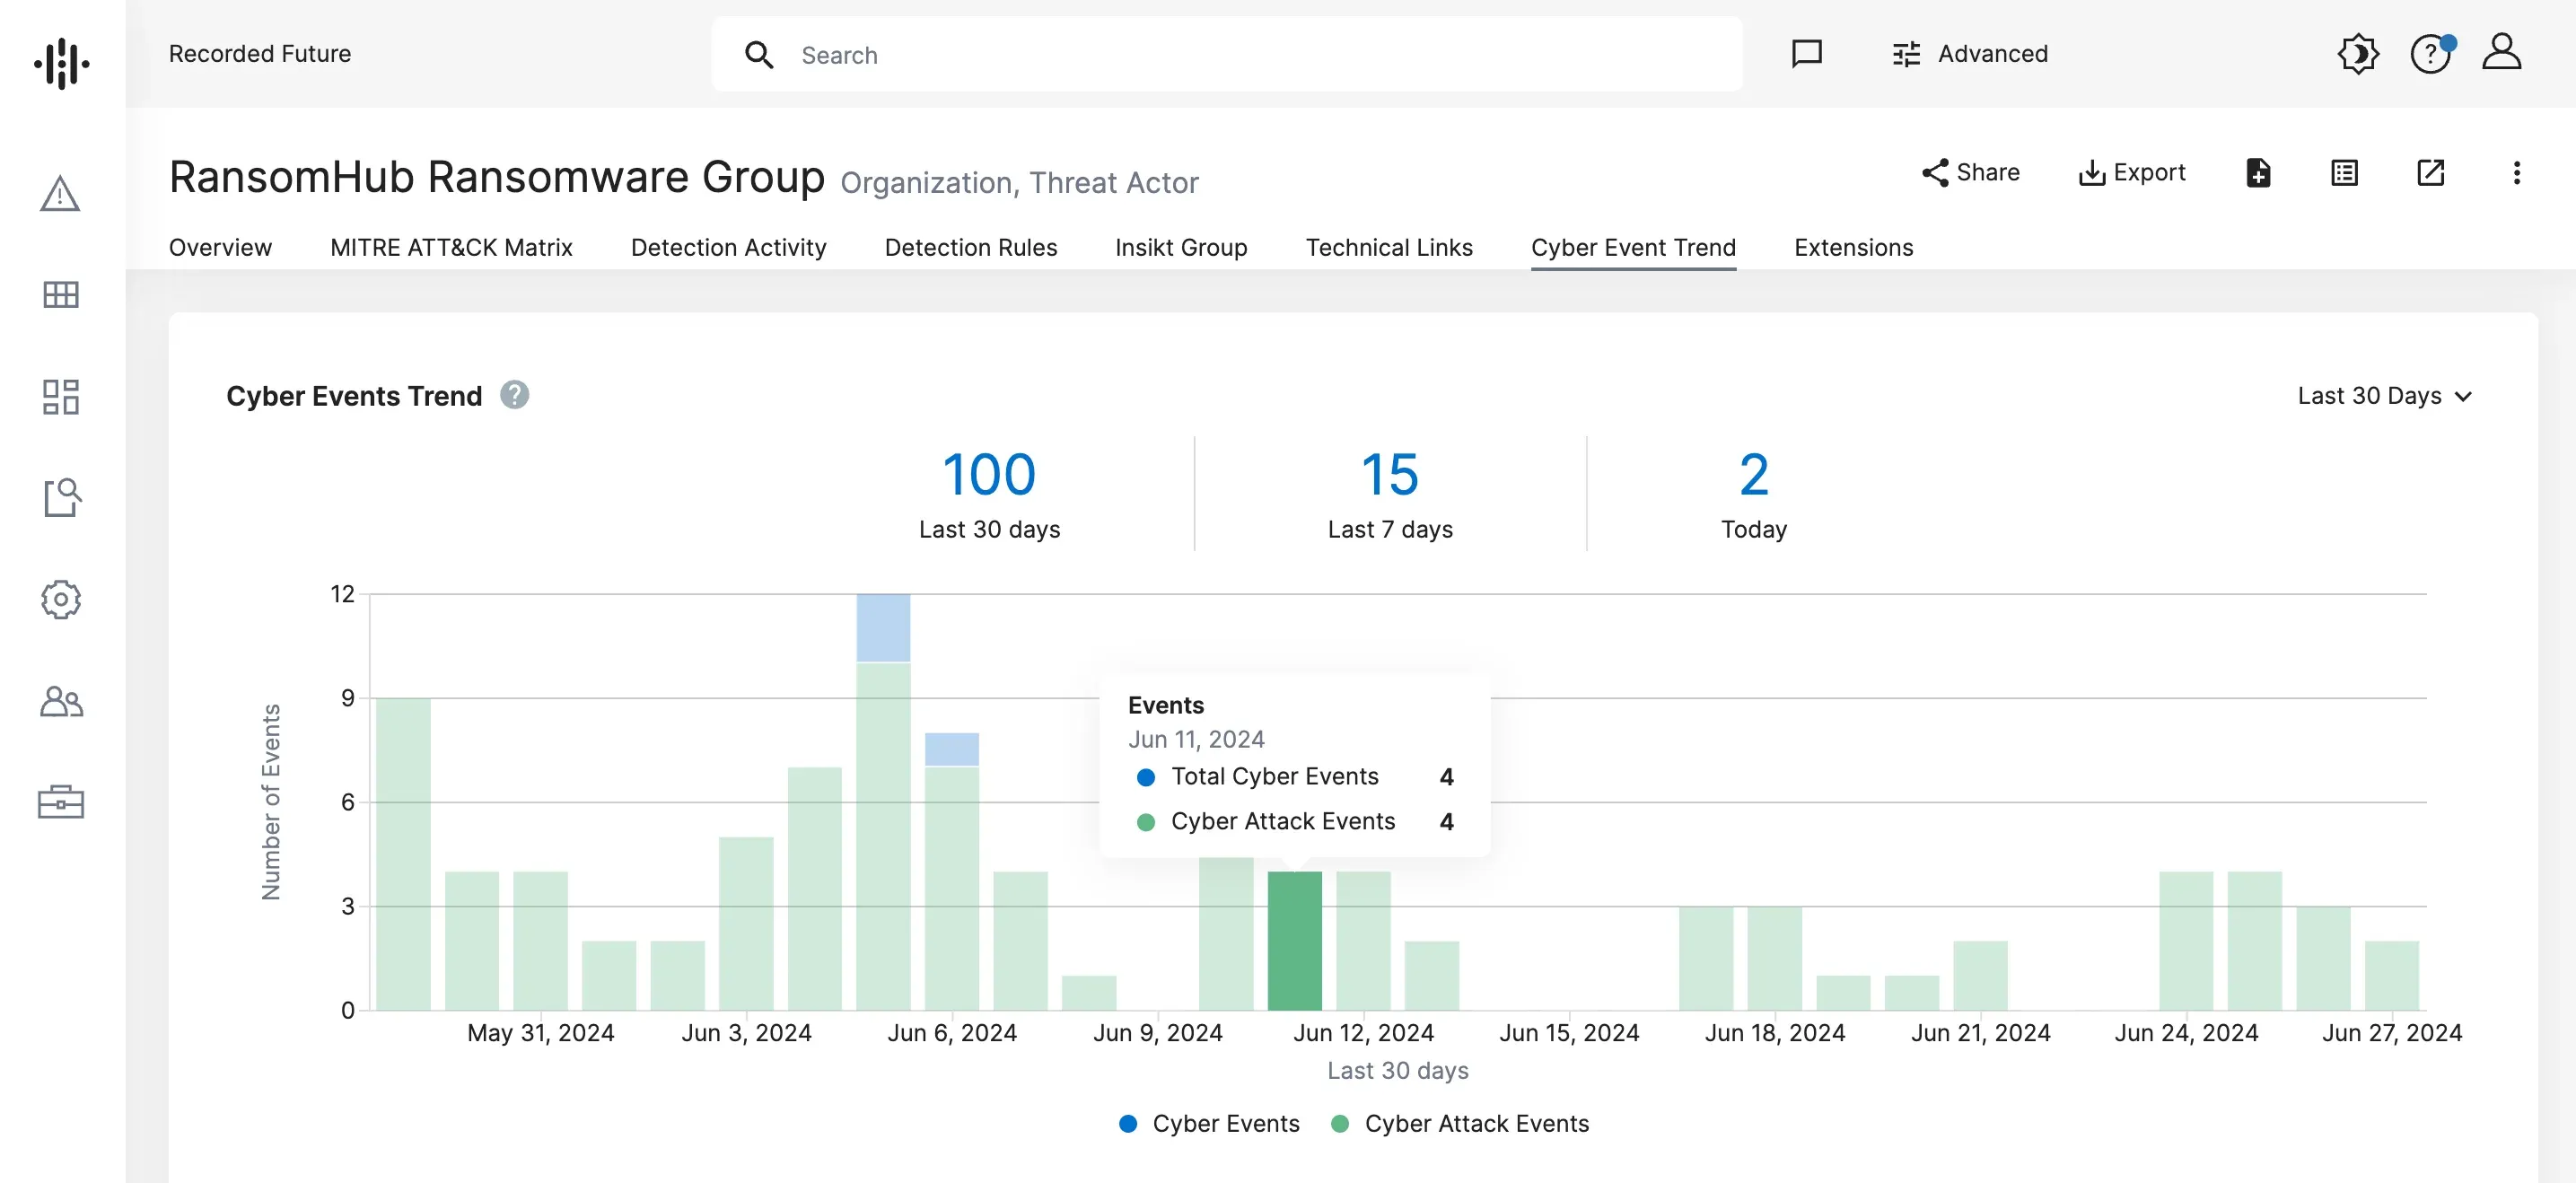Expand the Last 30 Days dropdown
Screen dimensions: 2576x1183
click(x=2384, y=396)
